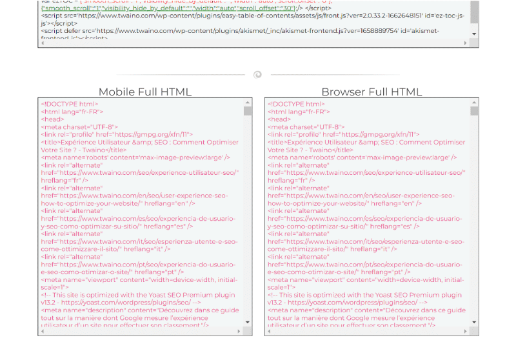Click the meta charset UTF-8 line in Mobile pane
This screenshot has width=516, height=342.
[79, 127]
